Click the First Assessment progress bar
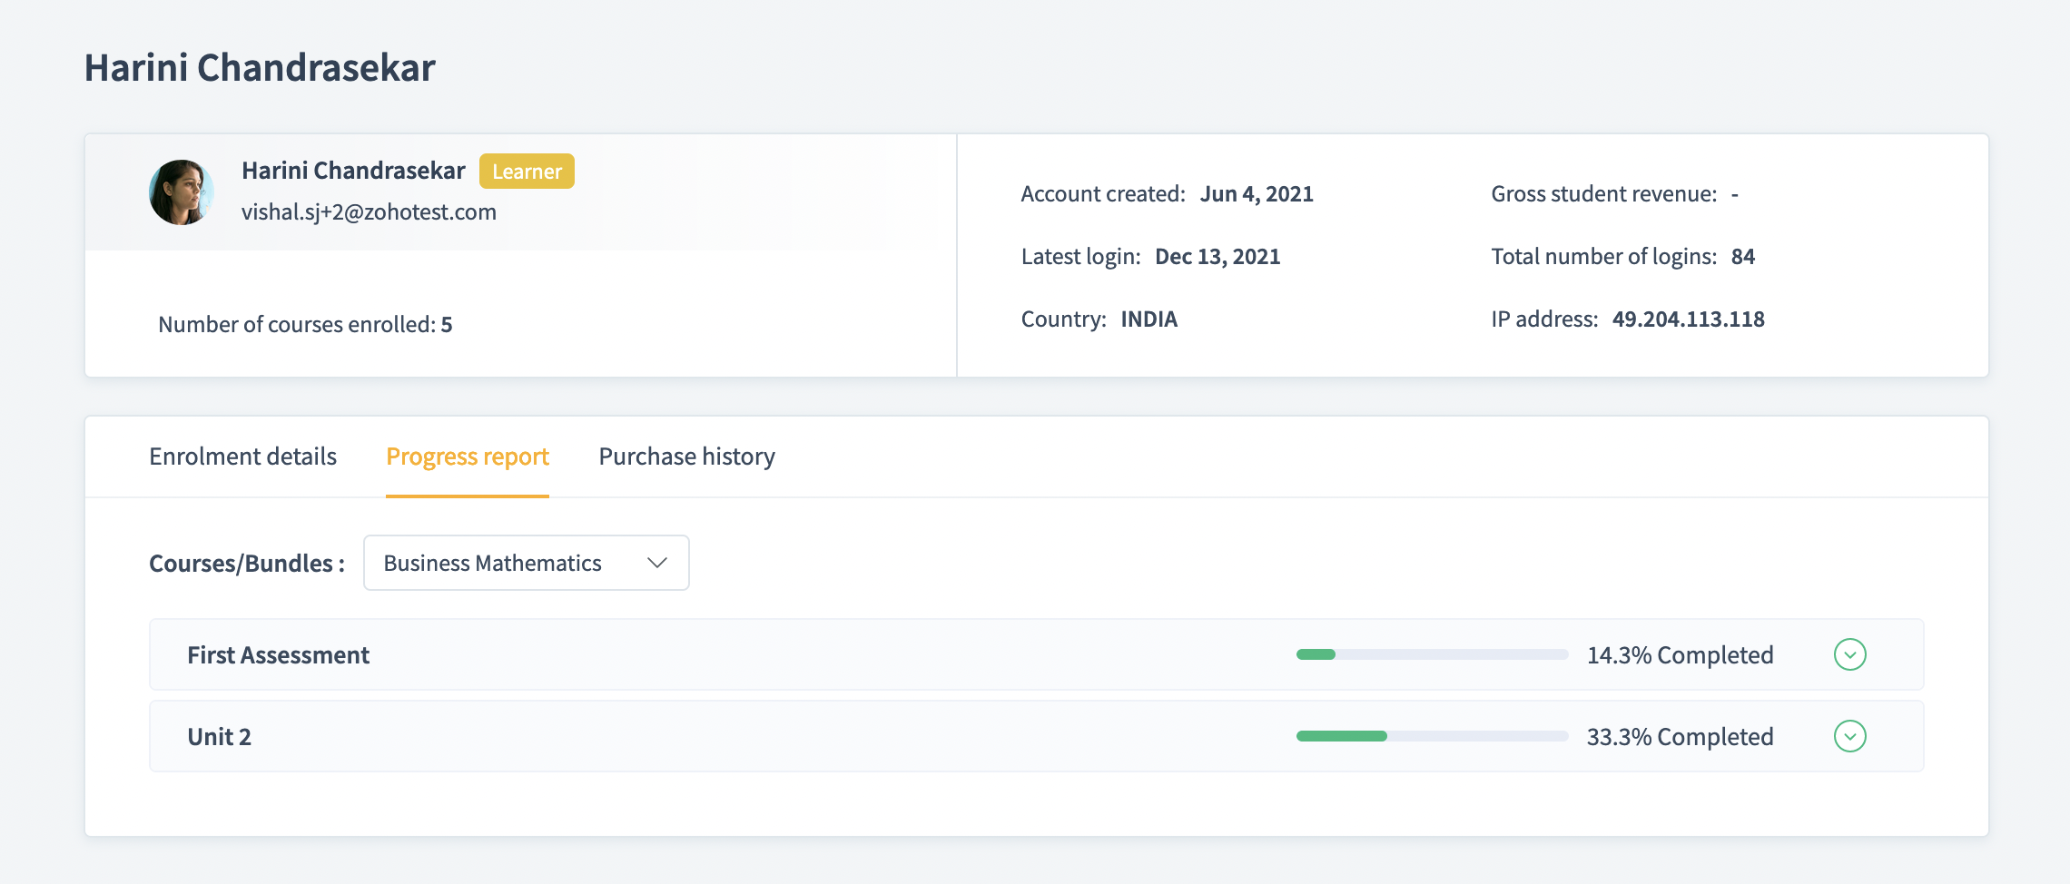The width and height of the screenshot is (2070, 884). (1432, 654)
